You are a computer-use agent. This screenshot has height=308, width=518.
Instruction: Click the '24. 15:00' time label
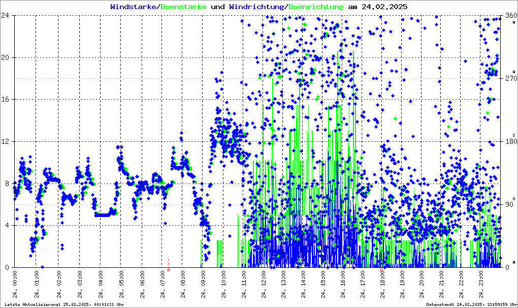click(323, 284)
